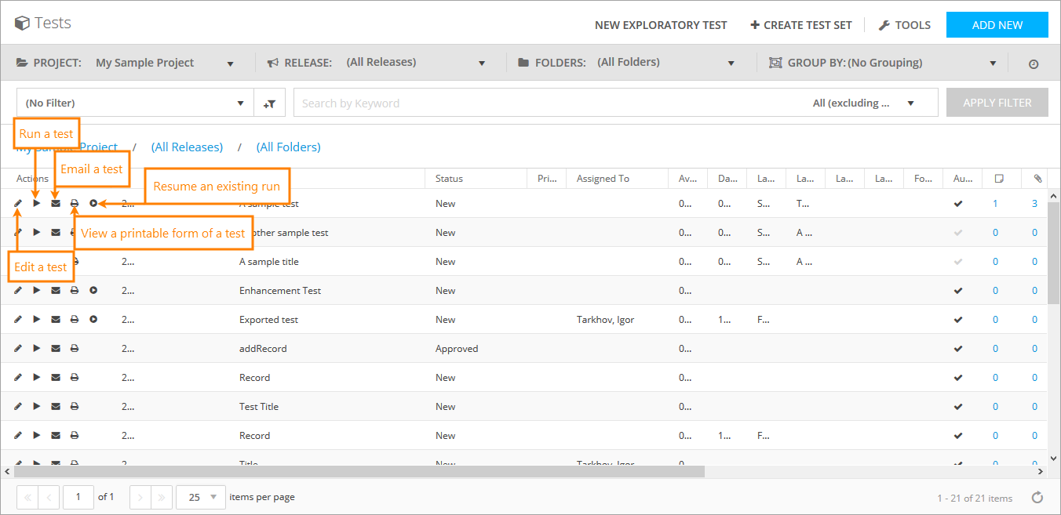Viewport: 1061px width, 515px height.
Task: Toggle the automated checkmark for A sample test
Action: (x=957, y=204)
